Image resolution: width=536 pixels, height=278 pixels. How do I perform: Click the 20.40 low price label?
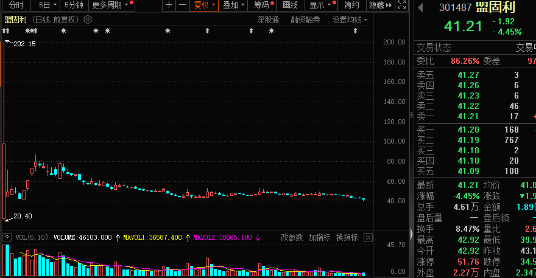click(23, 216)
